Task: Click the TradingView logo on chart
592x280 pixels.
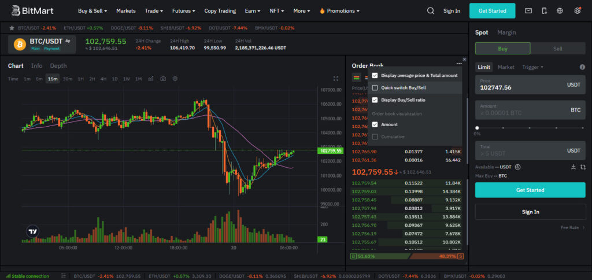Action: point(33,231)
